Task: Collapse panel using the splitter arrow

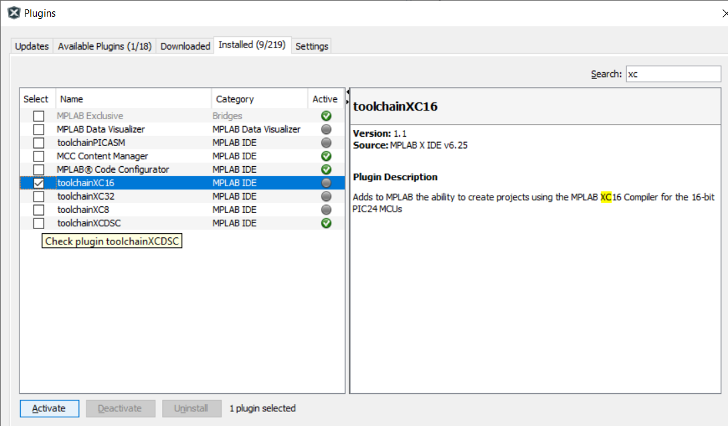Action: click(x=348, y=92)
